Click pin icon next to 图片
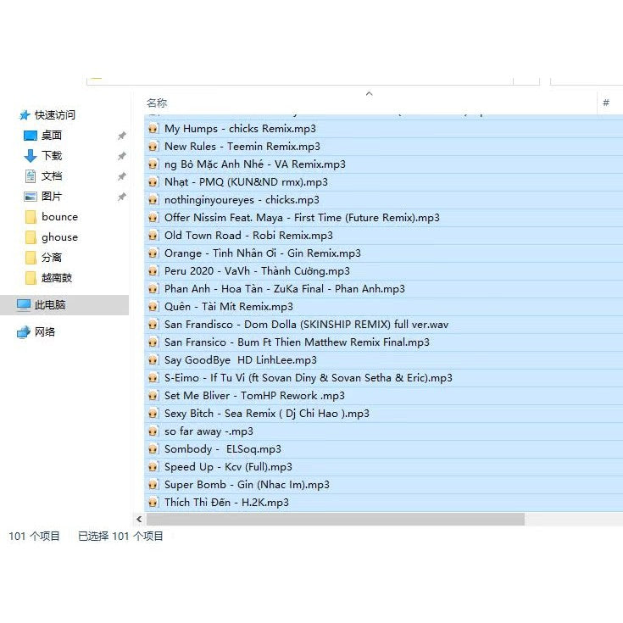 (x=121, y=197)
